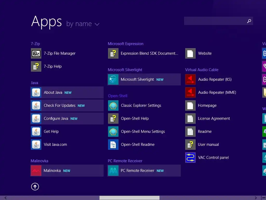Click 'Classic Explorer Settings' text
This screenshot has height=200, width=266.
point(141,105)
